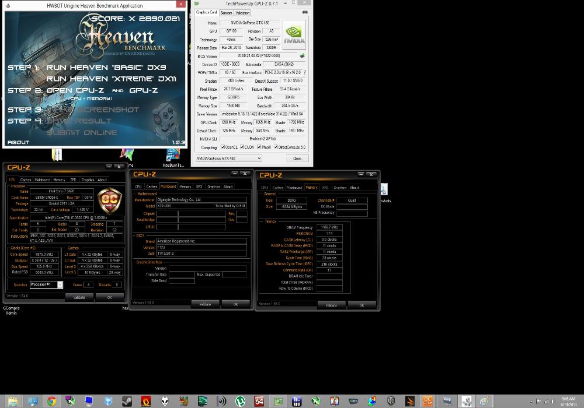This screenshot has height=408, width=584.
Task: Click GPU-Z link in Heaven app step 2
Action: 144,90
